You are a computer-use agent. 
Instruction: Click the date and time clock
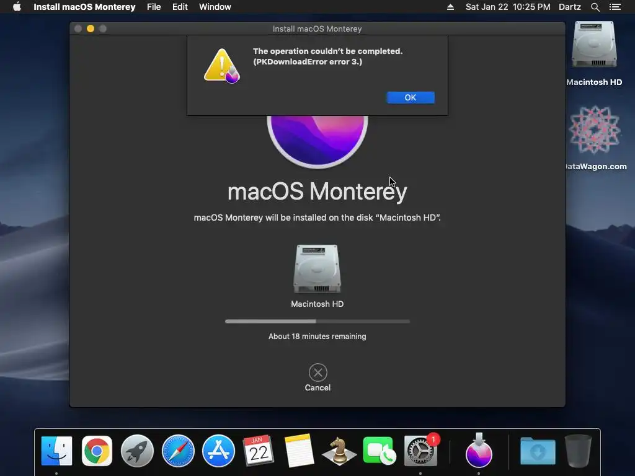click(508, 7)
